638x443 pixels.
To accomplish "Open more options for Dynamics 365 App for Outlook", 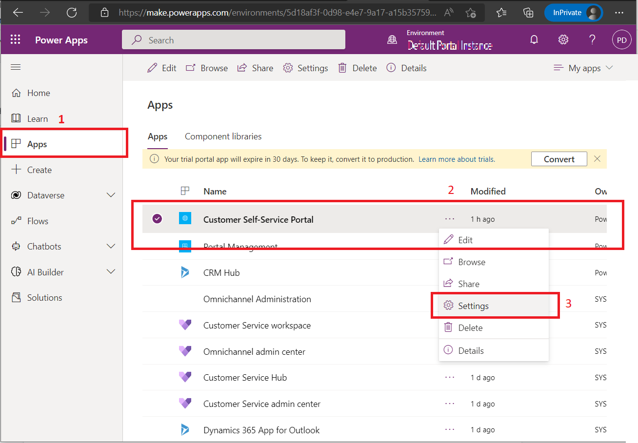I will pyautogui.click(x=450, y=430).
